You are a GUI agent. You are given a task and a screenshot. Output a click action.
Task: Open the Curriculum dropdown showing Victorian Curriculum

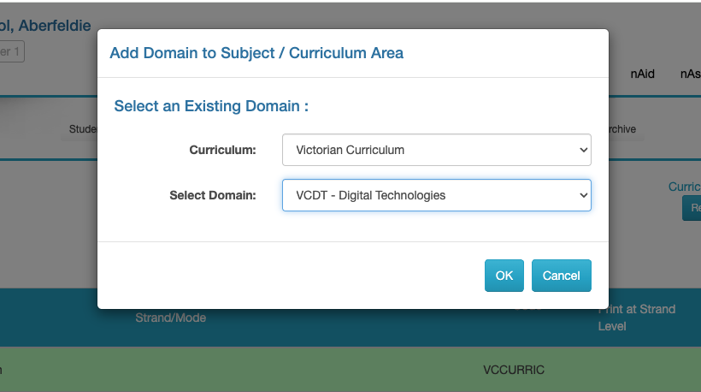coord(436,150)
